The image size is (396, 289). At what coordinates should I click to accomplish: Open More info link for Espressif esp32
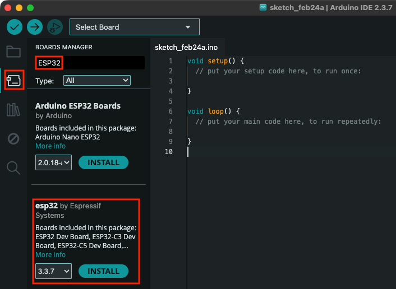point(50,254)
